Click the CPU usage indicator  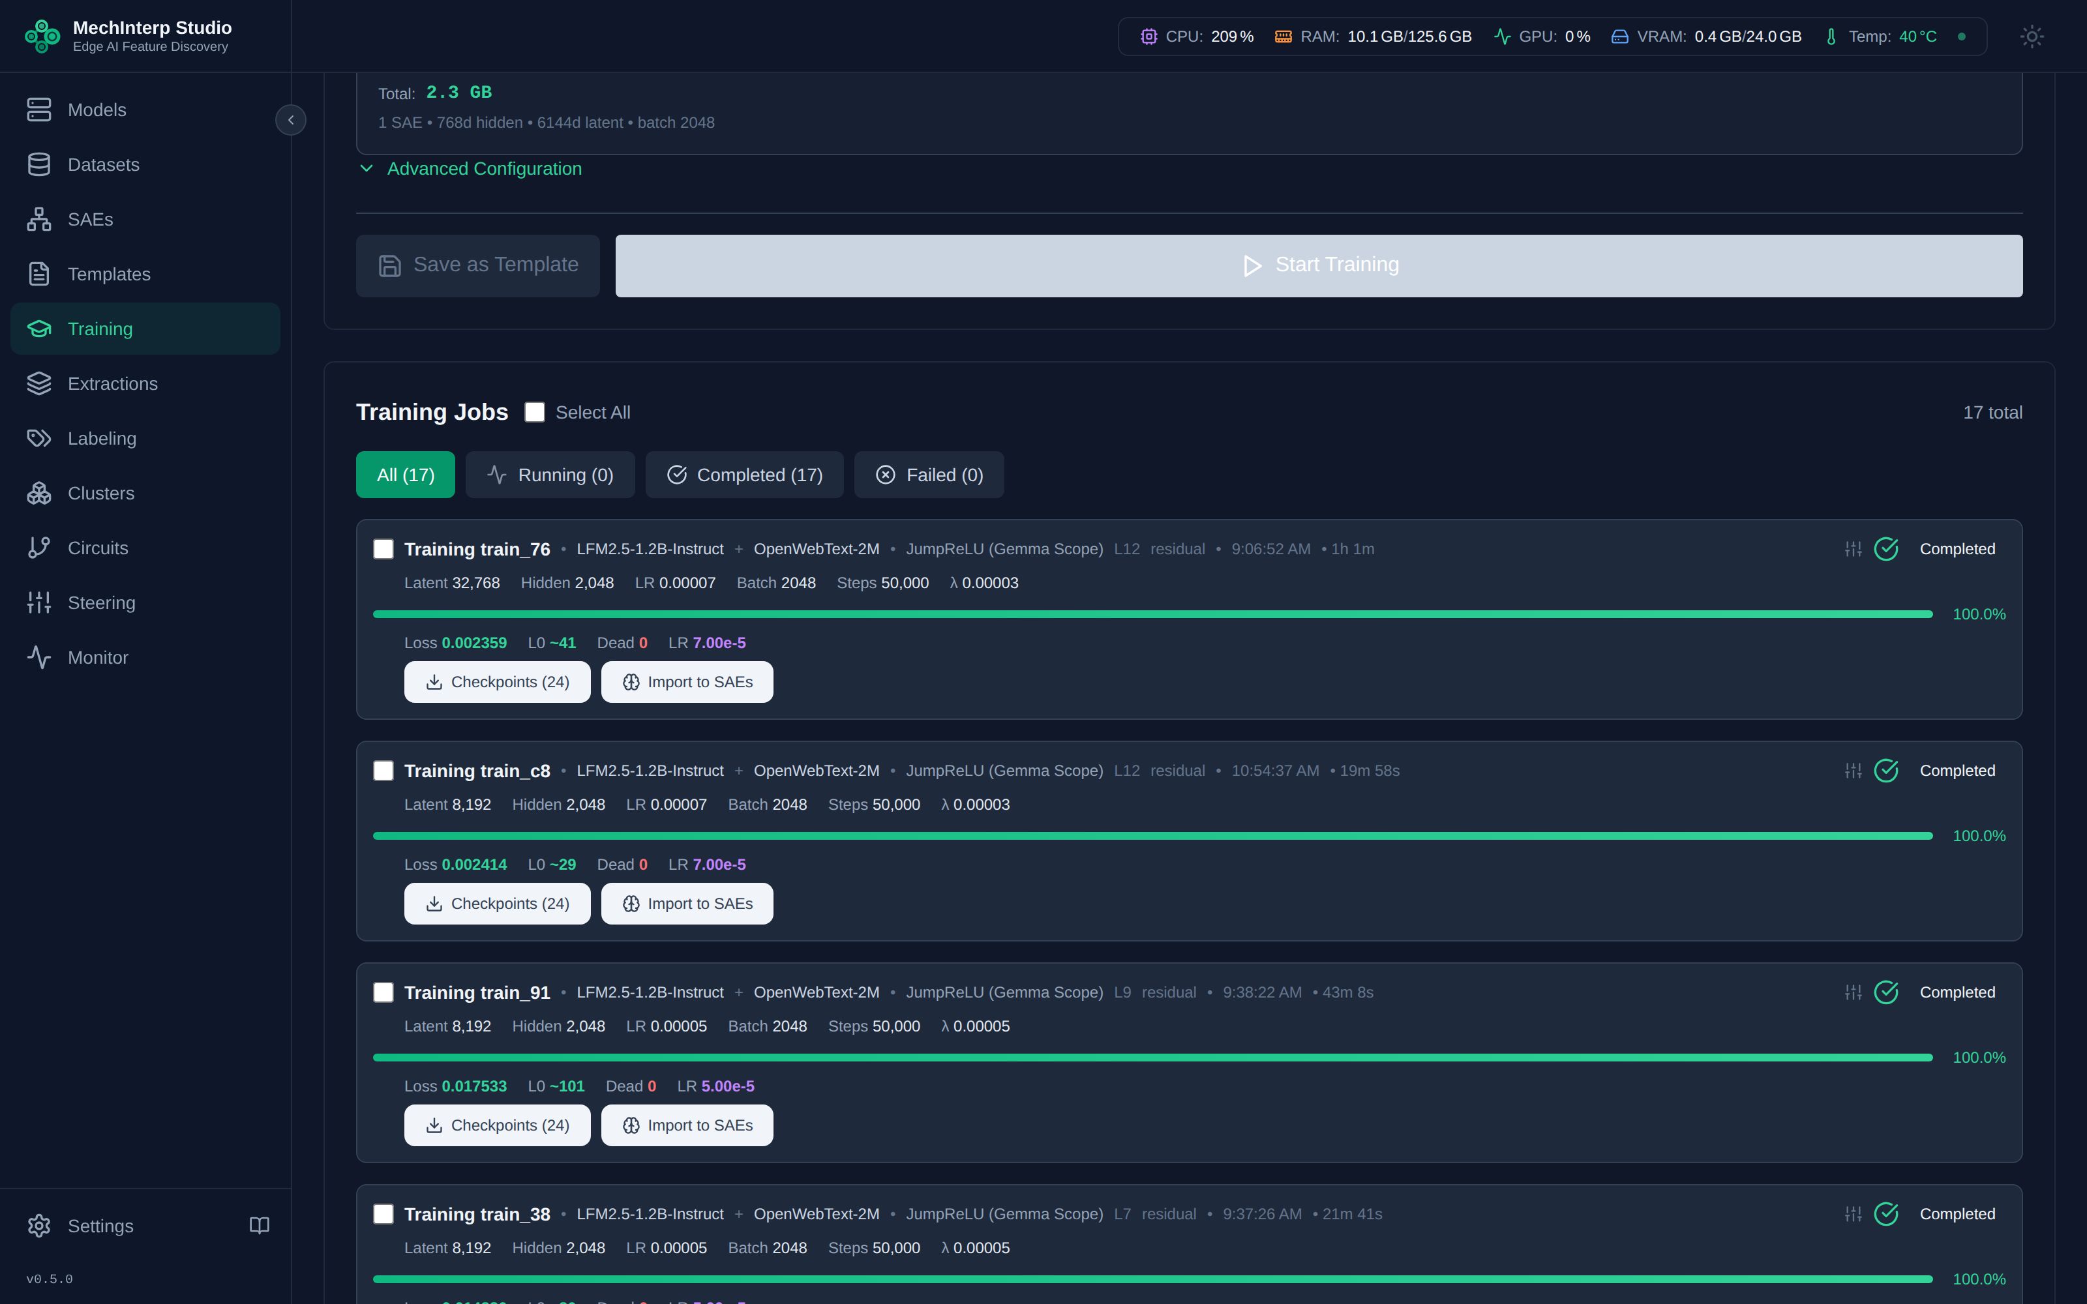tap(1197, 37)
